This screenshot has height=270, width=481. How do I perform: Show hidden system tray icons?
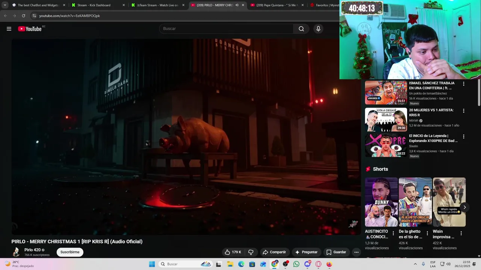415,264
